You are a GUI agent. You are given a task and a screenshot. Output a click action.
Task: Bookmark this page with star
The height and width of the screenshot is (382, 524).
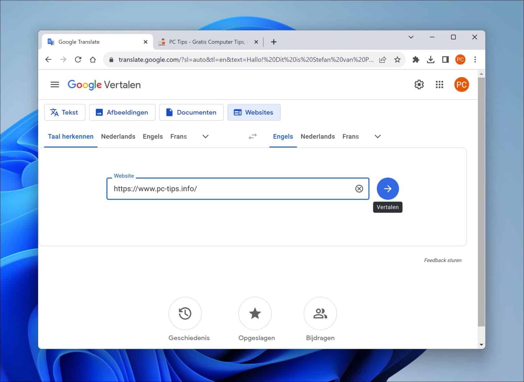tap(397, 59)
